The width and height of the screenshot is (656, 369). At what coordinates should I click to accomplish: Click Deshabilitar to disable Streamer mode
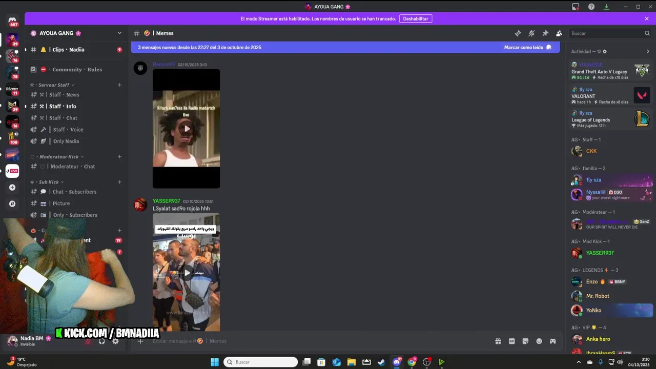tap(416, 18)
